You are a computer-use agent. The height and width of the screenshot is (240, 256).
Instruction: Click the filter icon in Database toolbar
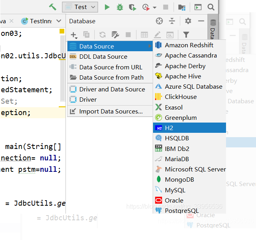pyautogui.click(x=186, y=35)
